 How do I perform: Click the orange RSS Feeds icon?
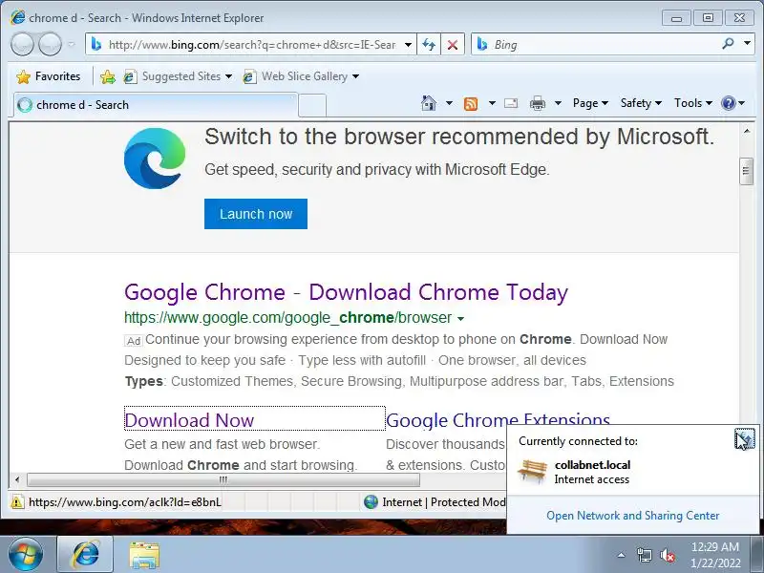471,103
